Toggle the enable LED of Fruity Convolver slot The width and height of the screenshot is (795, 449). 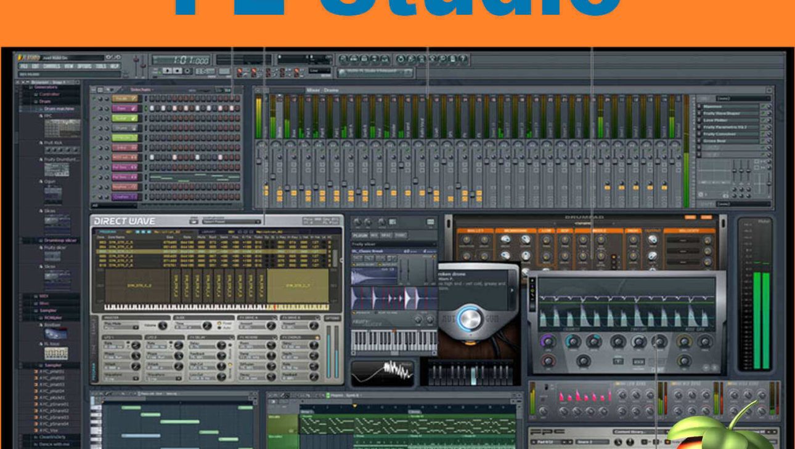[762, 134]
